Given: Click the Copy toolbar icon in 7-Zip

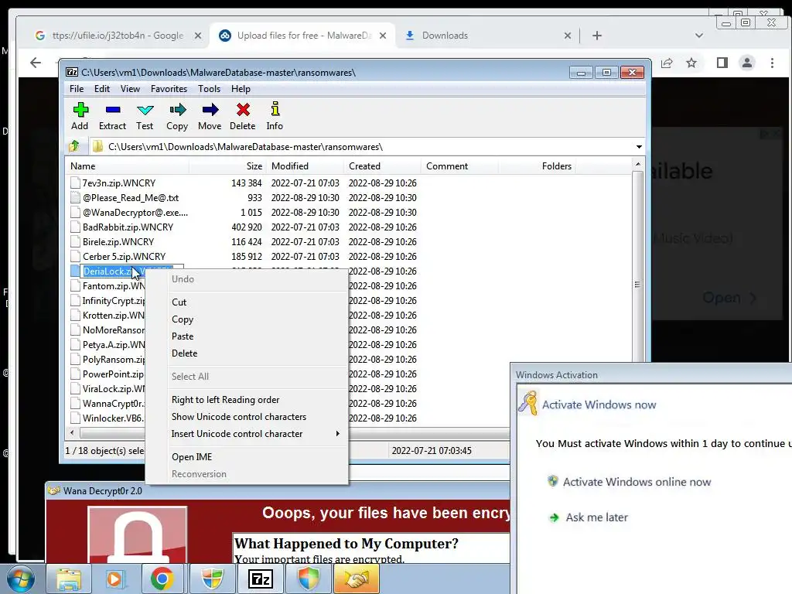Looking at the screenshot, I should pyautogui.click(x=177, y=116).
